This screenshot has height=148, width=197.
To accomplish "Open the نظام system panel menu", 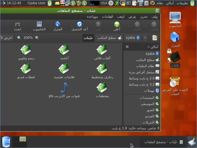I will tap(160, 3).
